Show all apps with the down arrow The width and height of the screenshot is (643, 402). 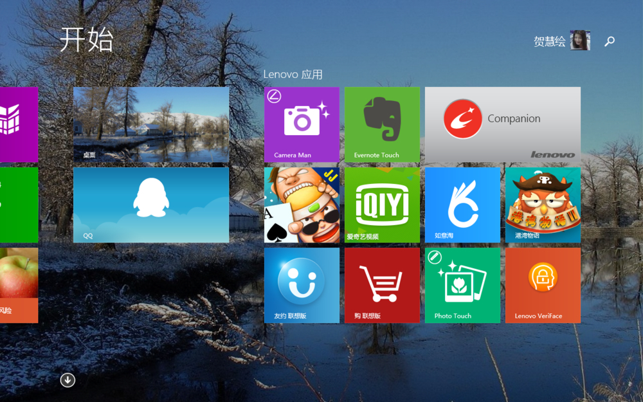tap(68, 380)
